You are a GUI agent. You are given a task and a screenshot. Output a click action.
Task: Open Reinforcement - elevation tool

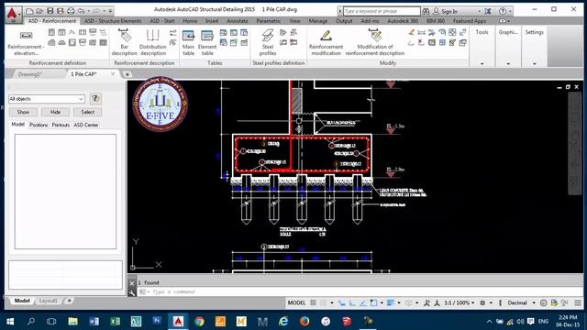click(26, 43)
